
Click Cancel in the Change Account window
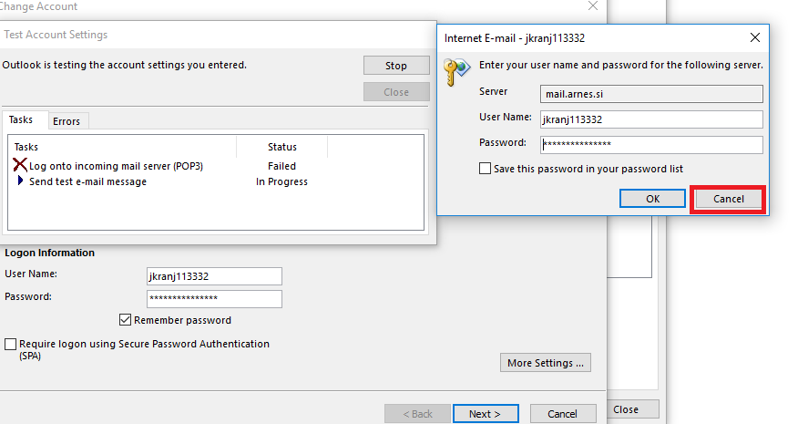click(563, 414)
